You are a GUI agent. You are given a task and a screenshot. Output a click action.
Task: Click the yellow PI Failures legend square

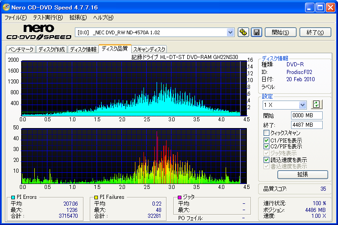tap(96, 197)
